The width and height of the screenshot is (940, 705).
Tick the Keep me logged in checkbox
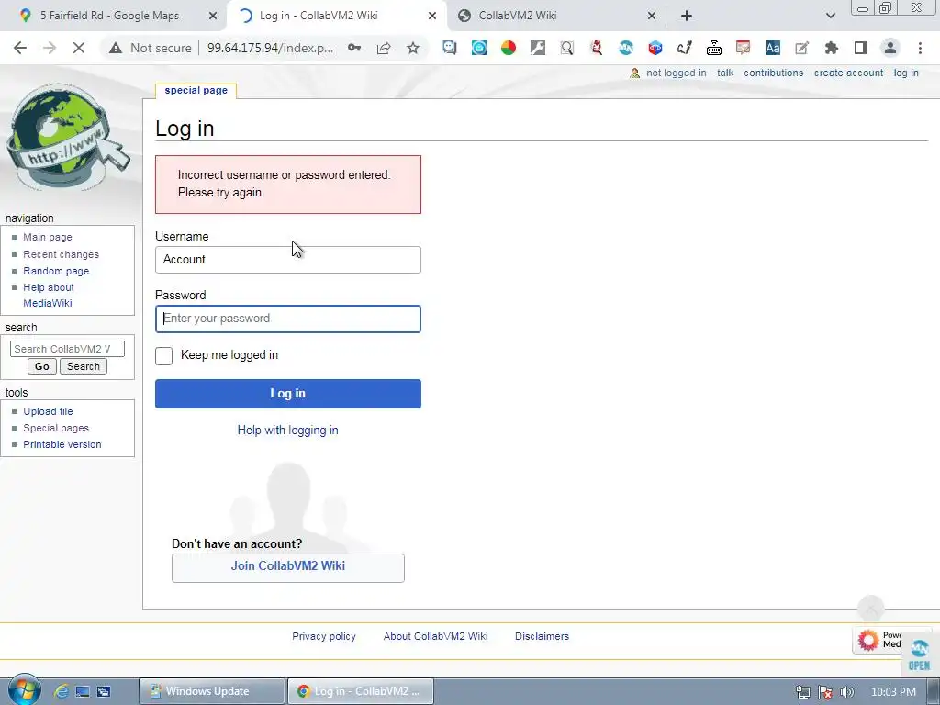coord(163,355)
